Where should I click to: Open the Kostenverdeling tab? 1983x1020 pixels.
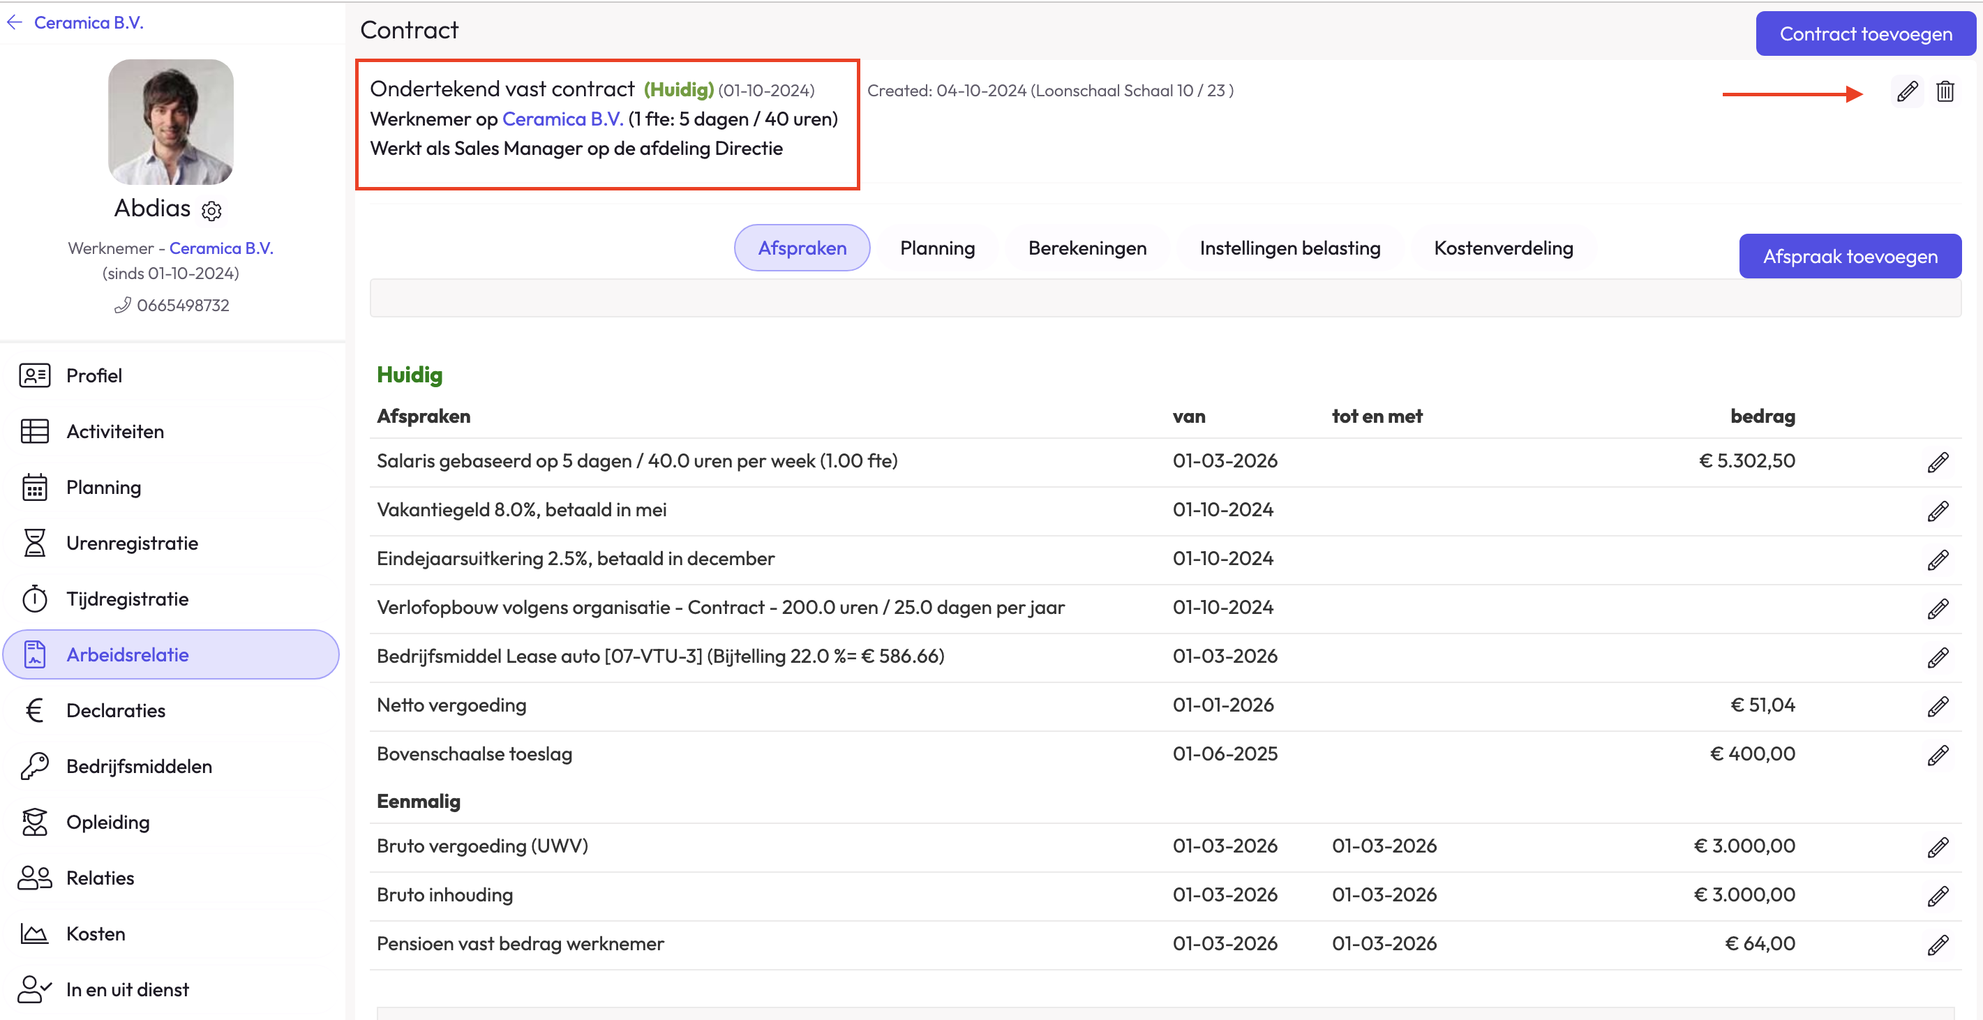[1503, 248]
